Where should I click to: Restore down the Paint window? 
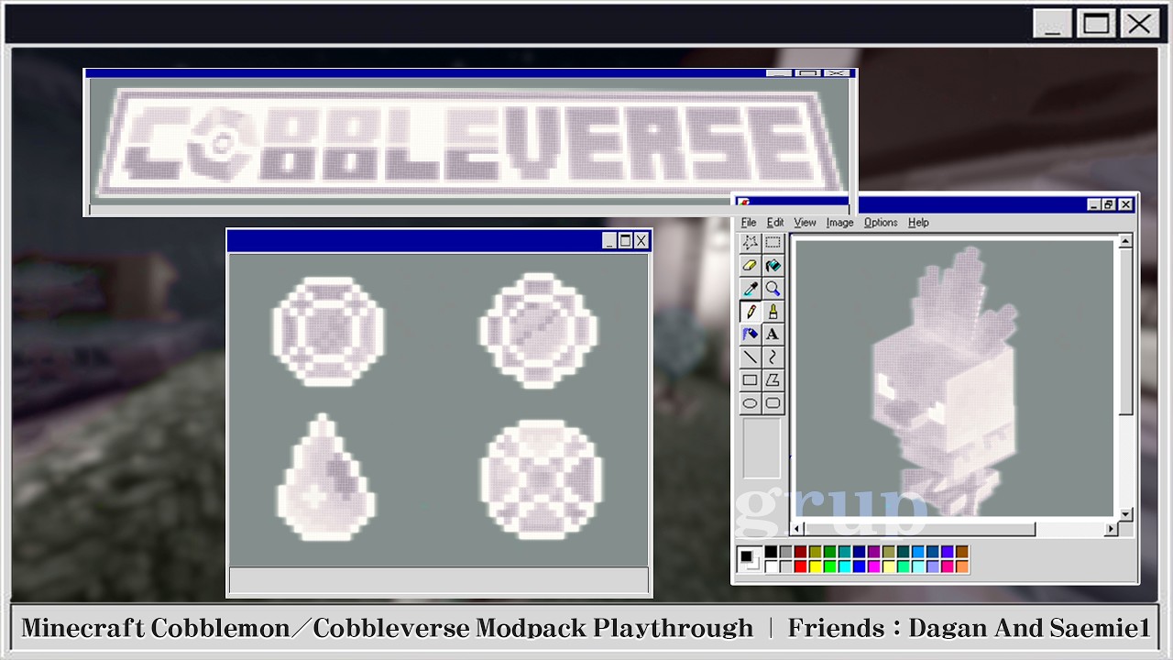click(1108, 204)
